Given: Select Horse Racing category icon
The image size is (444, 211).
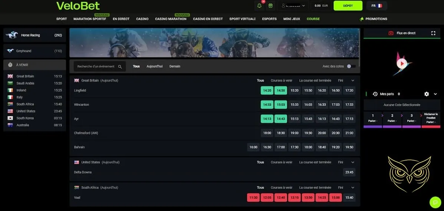Looking at the screenshot, I should (12, 35).
